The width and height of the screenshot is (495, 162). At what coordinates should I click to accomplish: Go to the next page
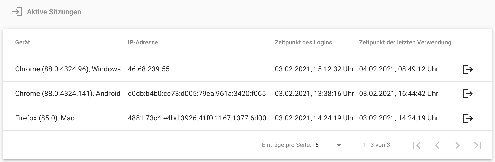(457, 145)
